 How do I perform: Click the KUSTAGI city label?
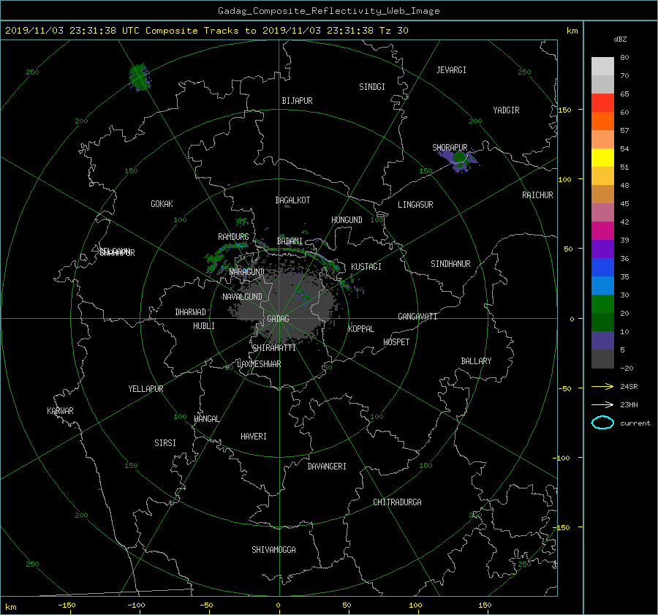(366, 267)
